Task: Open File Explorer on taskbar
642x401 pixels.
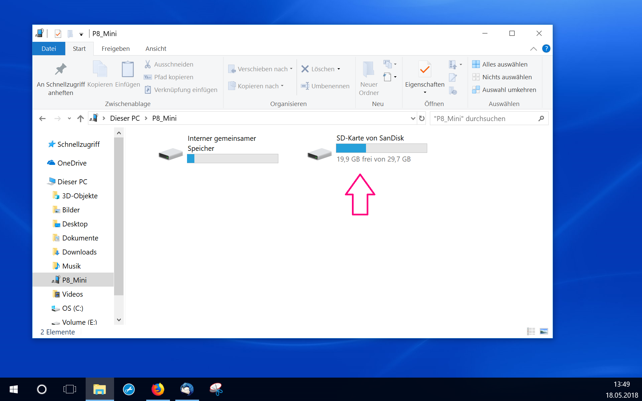Action: [99, 389]
